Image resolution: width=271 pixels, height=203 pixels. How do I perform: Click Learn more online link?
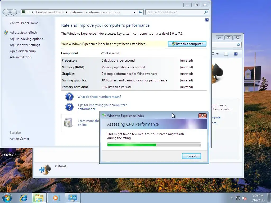tap(88, 123)
